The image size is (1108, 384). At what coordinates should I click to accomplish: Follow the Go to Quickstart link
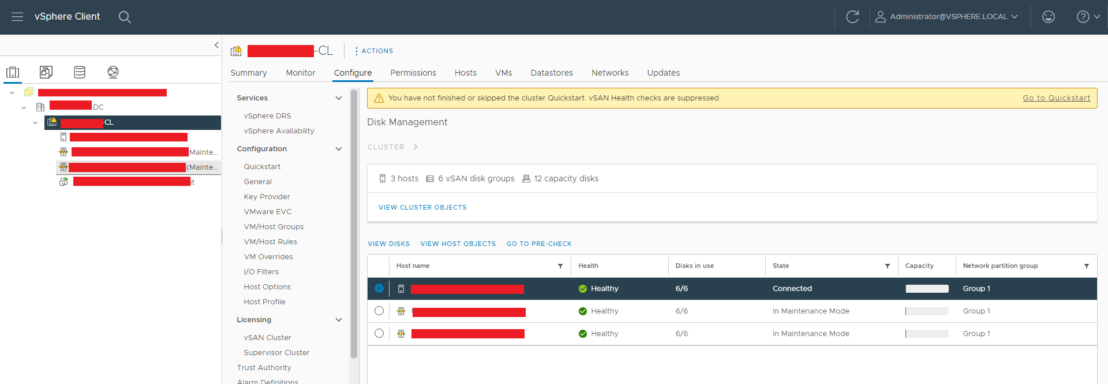pos(1057,98)
